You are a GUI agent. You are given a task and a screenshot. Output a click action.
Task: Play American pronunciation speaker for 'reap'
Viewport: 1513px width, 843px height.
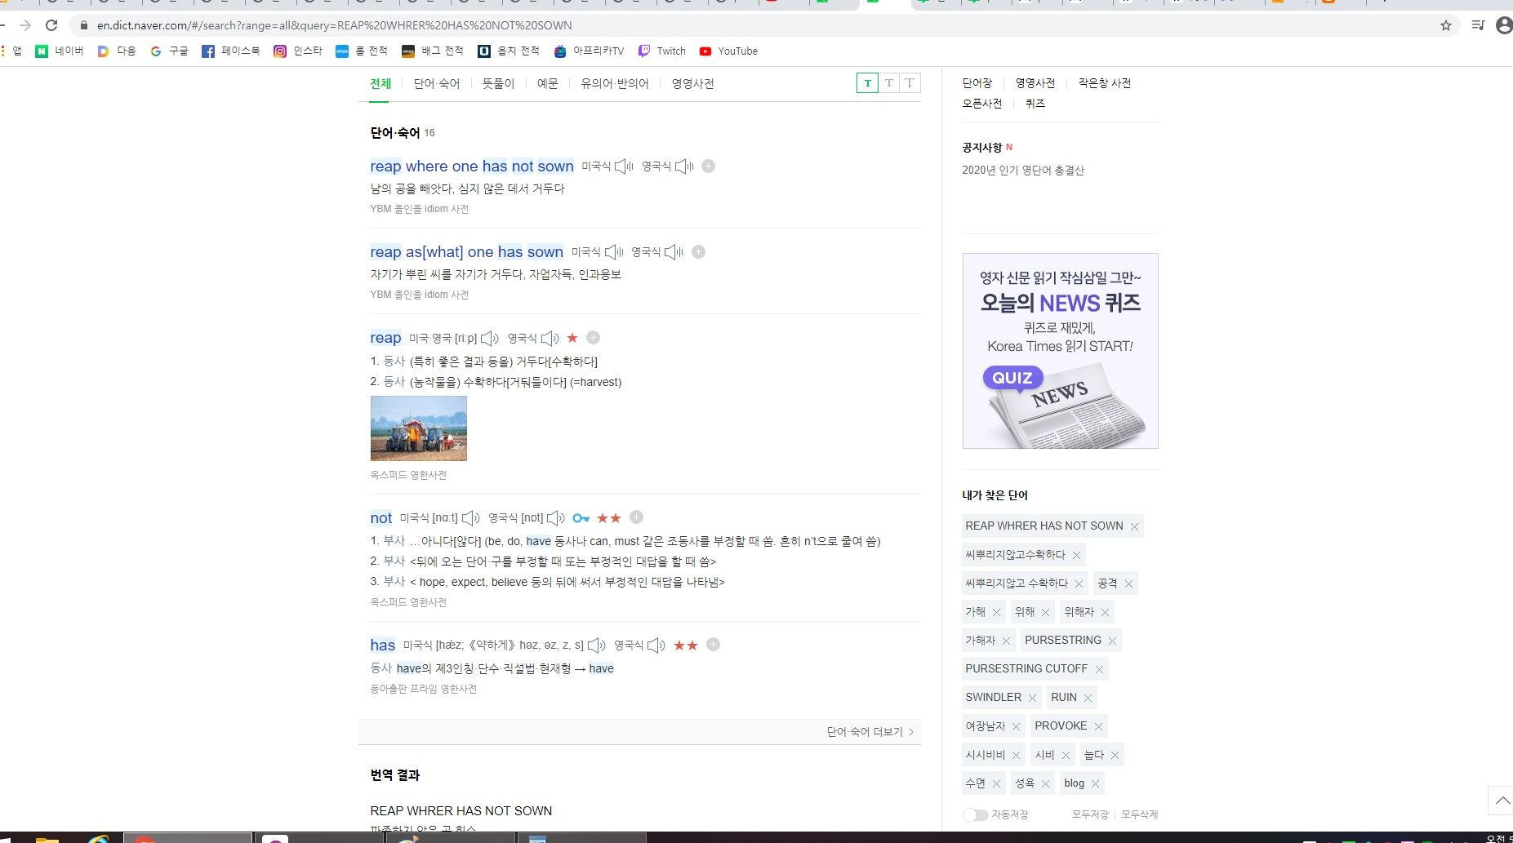pos(490,338)
